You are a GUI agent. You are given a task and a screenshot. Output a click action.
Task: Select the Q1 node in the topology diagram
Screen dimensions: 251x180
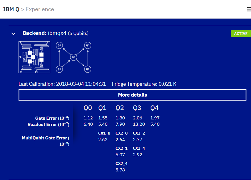coord(88,69)
